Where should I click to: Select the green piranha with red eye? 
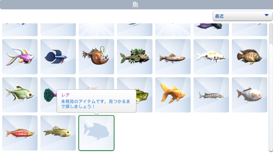click(x=20, y=95)
